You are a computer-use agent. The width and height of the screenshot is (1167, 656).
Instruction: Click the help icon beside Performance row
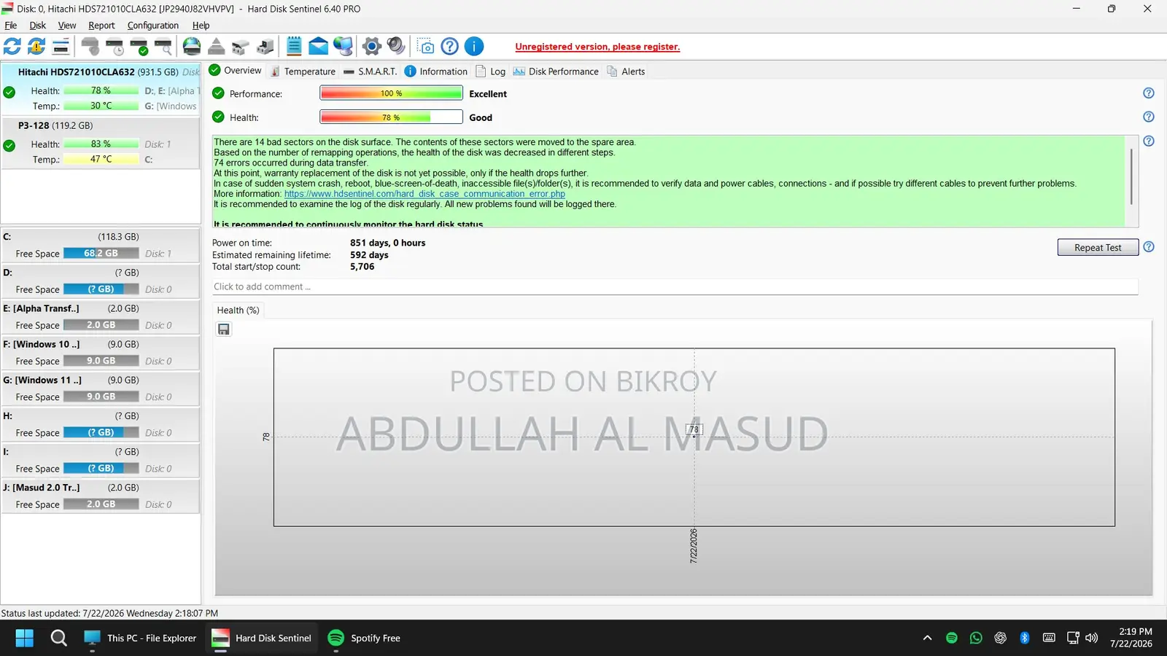coord(1149,93)
